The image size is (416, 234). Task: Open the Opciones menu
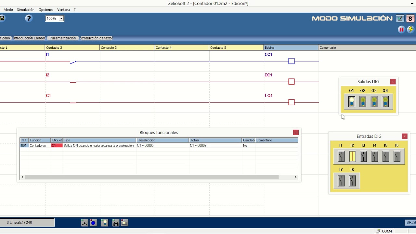[x=46, y=10]
